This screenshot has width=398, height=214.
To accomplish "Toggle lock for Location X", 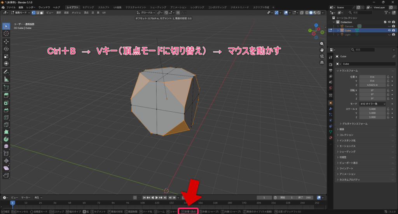I will coord(388,77).
